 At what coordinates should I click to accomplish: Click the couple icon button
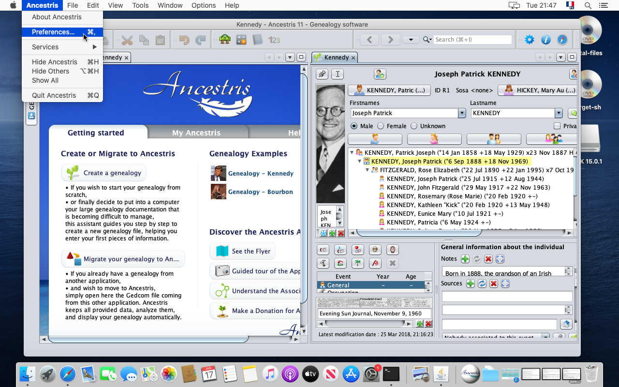tap(494, 139)
